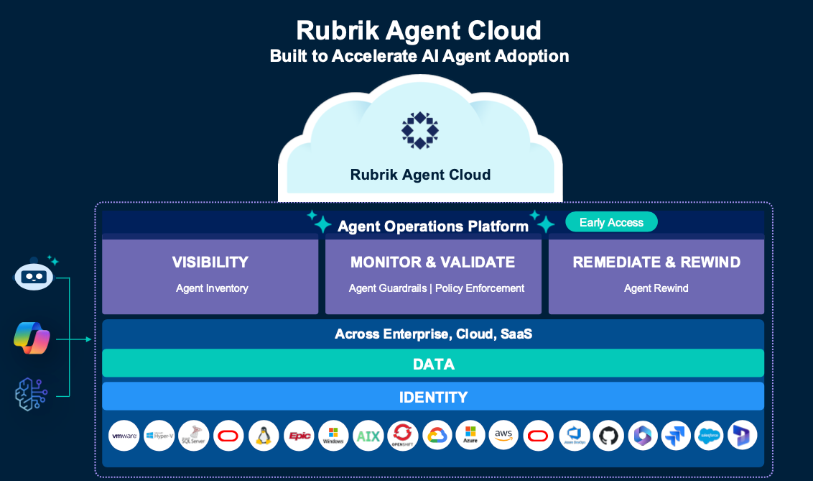Click the Dynamics 365 icon
Image resolution: width=813 pixels, height=481 pixels.
tap(742, 435)
